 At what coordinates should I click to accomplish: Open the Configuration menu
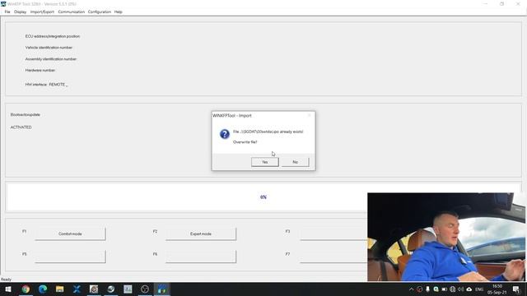[100, 12]
